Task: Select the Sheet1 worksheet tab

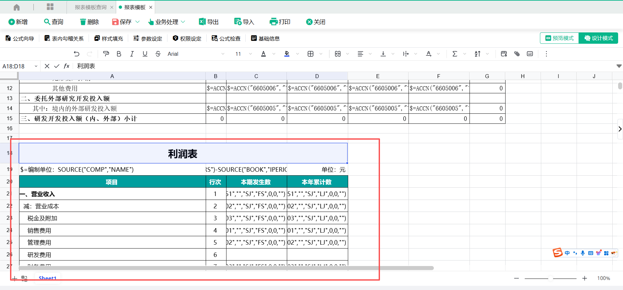Action: tap(47, 278)
